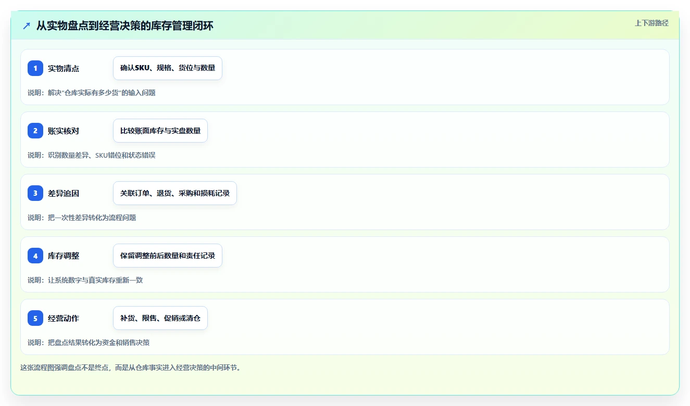Image resolution: width=690 pixels, height=406 pixels.
Task: Select the 确认SKU、规格、货位与数量 chip
Action: (168, 68)
